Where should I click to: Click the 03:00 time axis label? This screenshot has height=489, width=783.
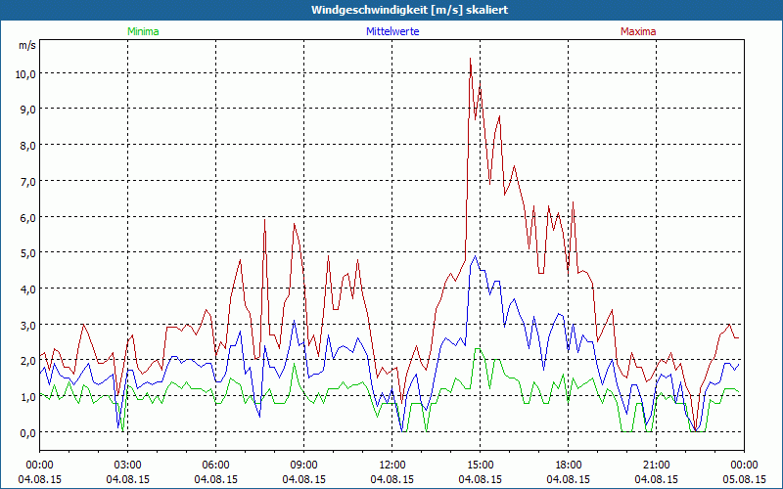click(127, 465)
